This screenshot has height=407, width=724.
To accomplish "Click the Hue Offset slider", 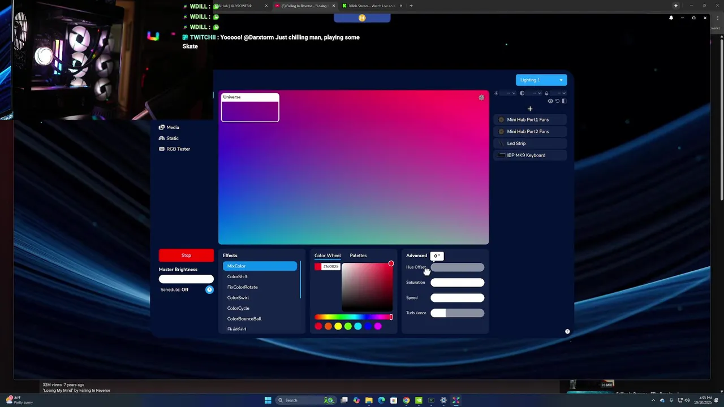I will point(458,267).
